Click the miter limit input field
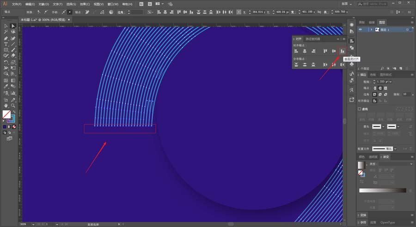This screenshot has width=416, height=227. [x=406, y=94]
